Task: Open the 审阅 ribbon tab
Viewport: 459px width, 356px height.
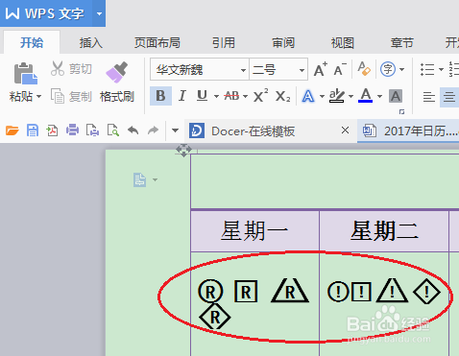Action: tap(283, 42)
